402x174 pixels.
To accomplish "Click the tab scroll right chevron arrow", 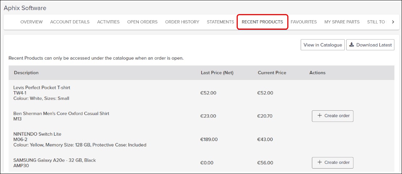I will coord(393,22).
